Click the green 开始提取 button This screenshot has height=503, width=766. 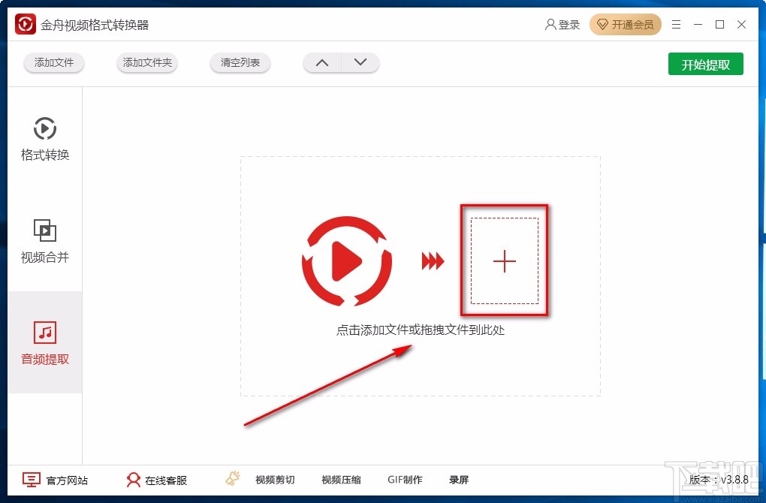pos(705,65)
